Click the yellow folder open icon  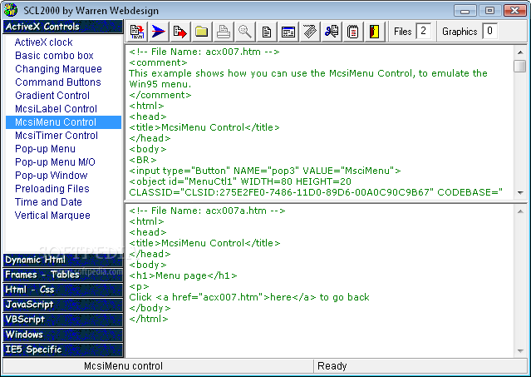[201, 32]
